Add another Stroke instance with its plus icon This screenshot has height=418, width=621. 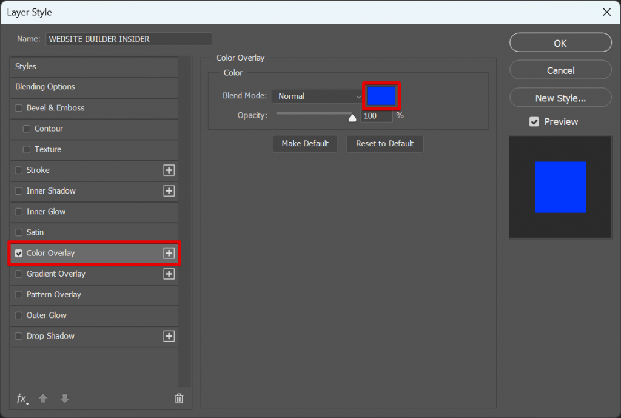point(169,170)
